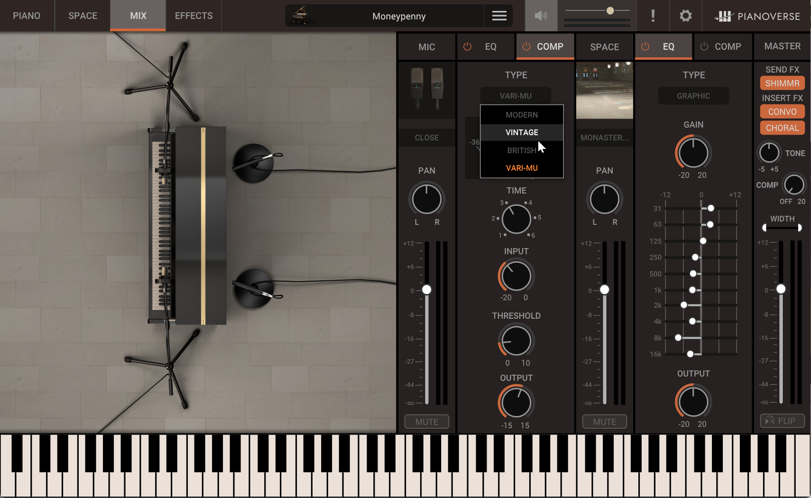Click the 16k EQ band slider
The width and height of the screenshot is (811, 498).
(x=691, y=354)
